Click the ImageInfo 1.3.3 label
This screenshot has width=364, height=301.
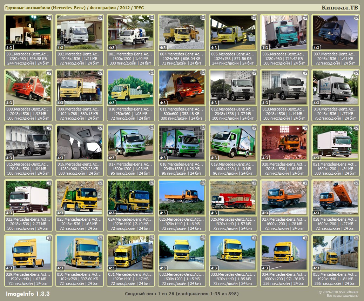pos(28,293)
